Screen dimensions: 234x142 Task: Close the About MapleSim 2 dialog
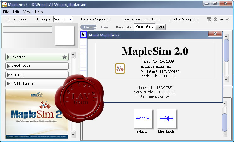point(215,34)
